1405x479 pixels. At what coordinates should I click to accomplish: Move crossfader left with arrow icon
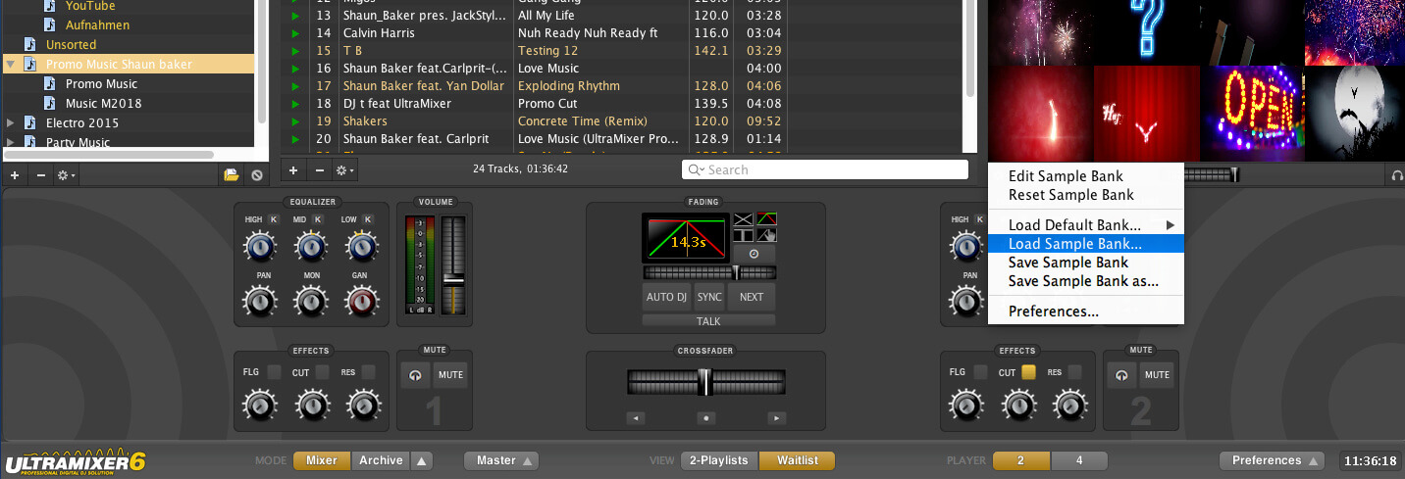click(636, 418)
